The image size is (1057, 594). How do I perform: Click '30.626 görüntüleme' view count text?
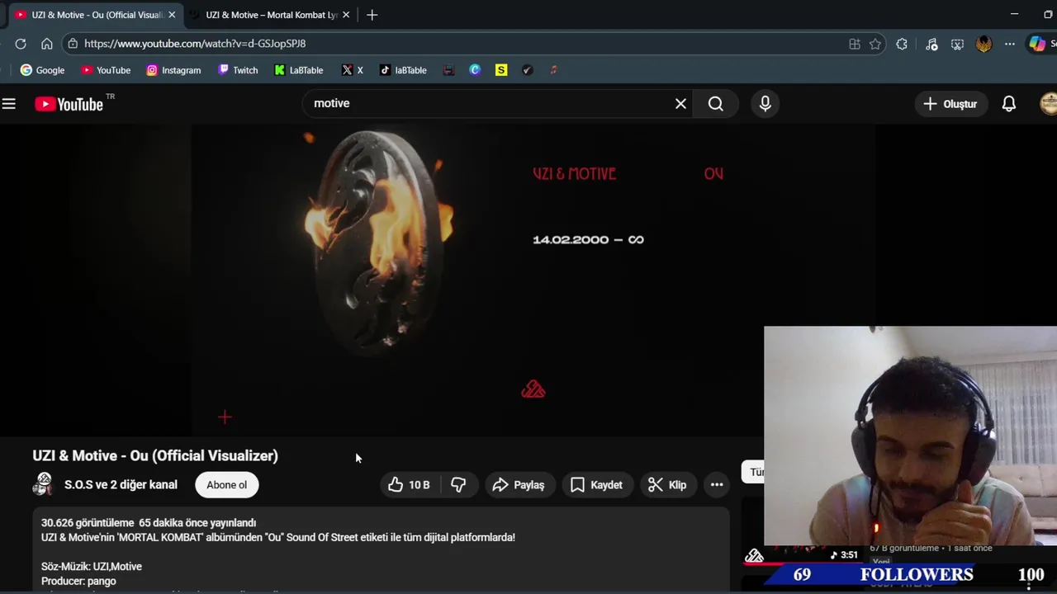(x=88, y=522)
